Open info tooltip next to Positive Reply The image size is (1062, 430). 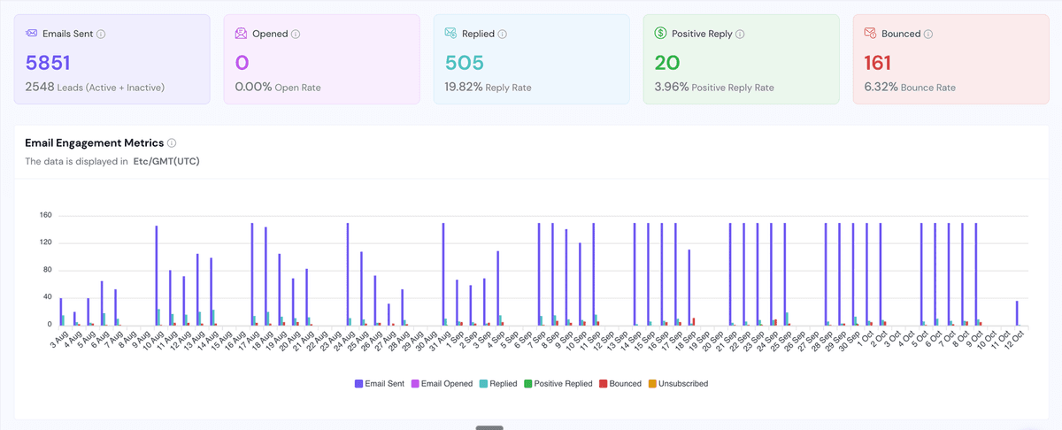740,34
